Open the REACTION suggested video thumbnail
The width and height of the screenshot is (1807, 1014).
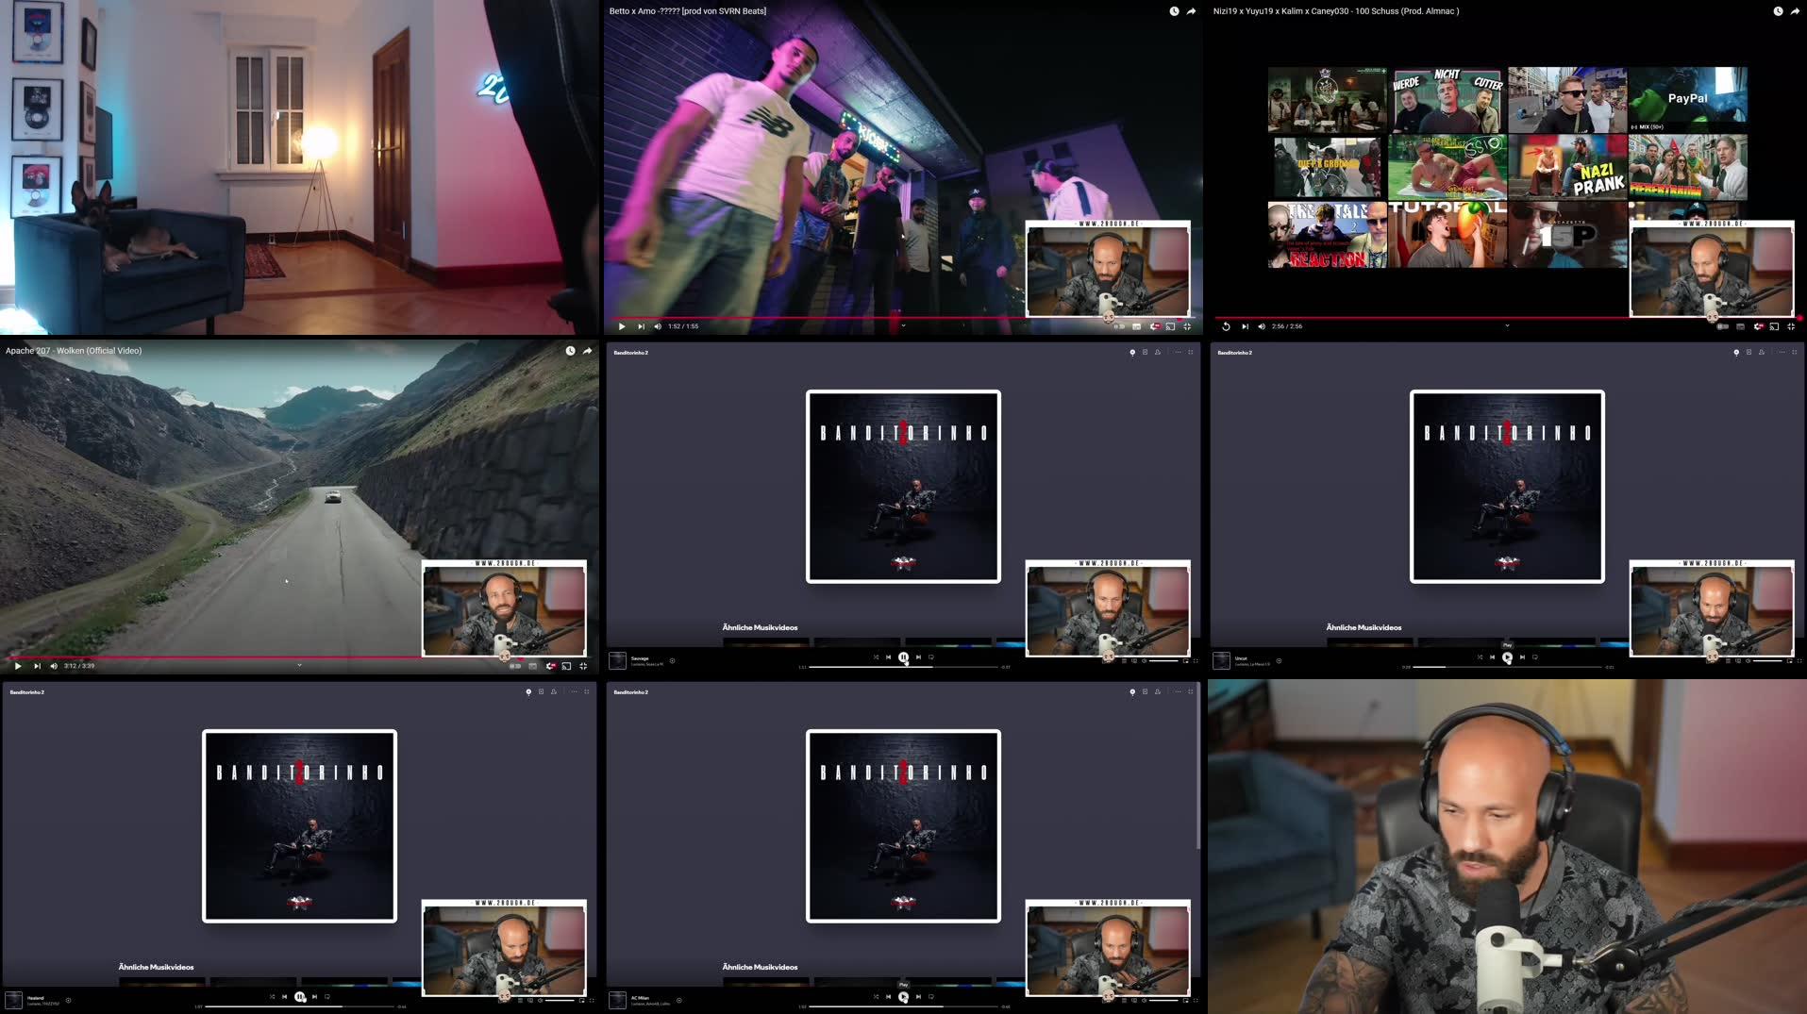(1327, 235)
